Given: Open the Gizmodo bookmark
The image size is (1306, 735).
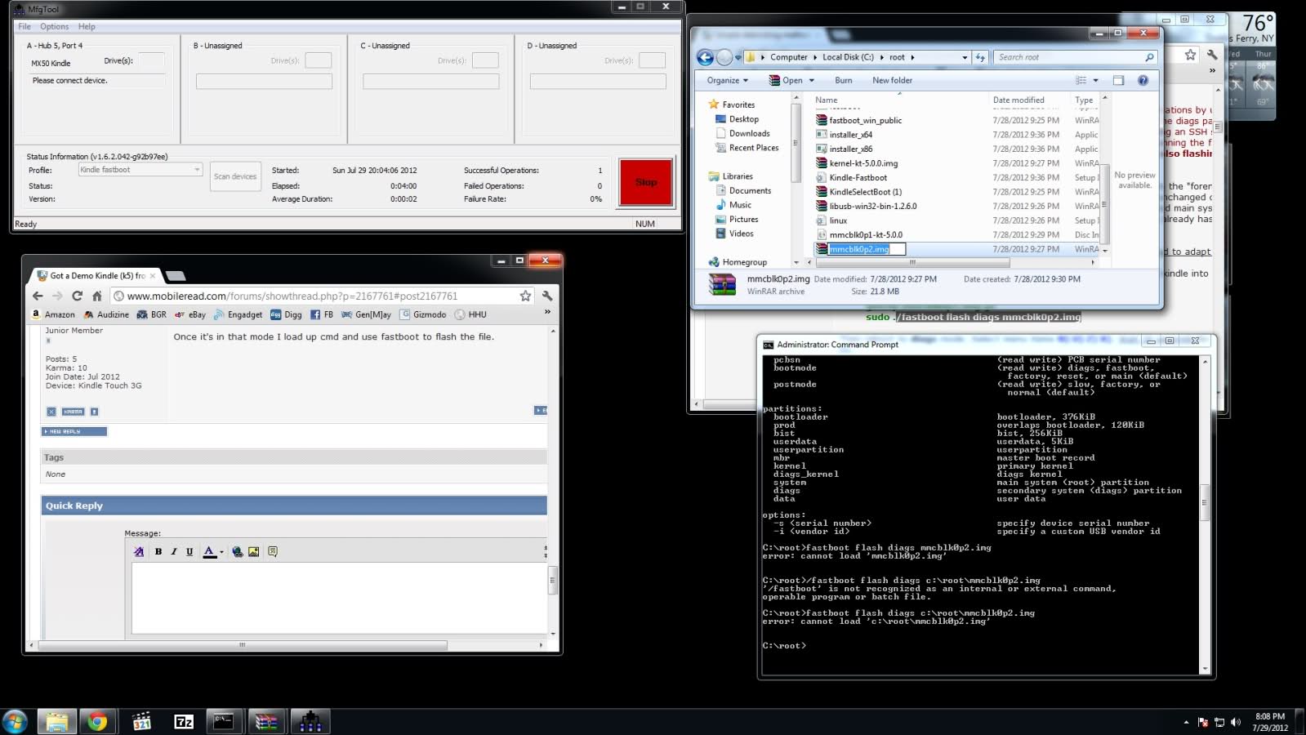Looking at the screenshot, I should coord(422,314).
